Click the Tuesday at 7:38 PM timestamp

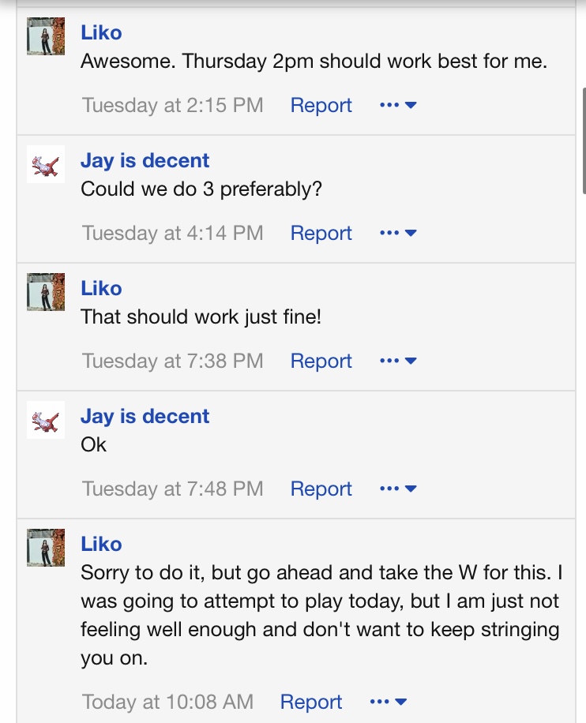coord(173,361)
